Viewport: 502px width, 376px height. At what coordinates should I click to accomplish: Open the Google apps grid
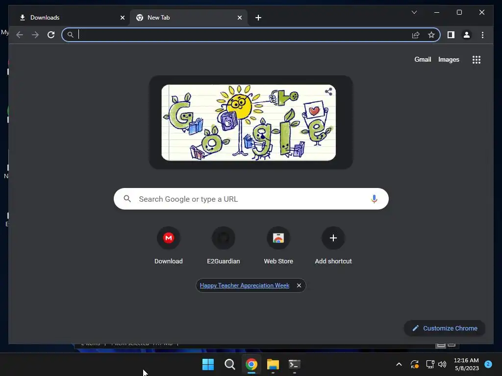pyautogui.click(x=477, y=59)
